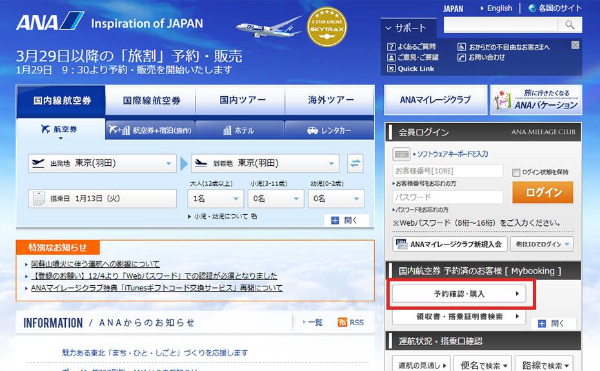Swap departure and arrival airports icon
Screen dimensions: 600x371
coord(355,163)
